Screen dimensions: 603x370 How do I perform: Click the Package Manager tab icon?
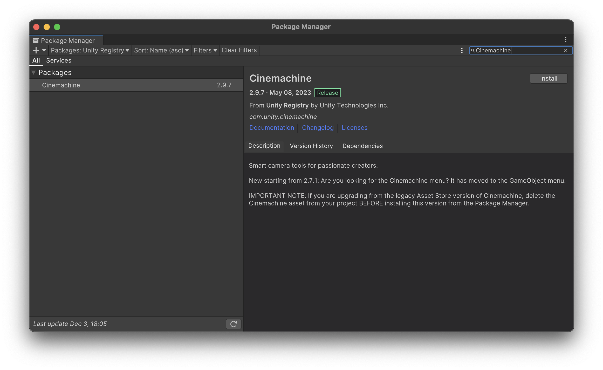pos(36,40)
